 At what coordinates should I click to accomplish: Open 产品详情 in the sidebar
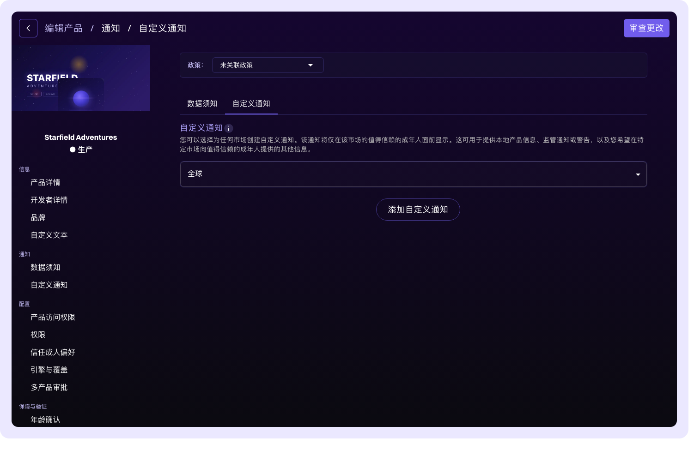[x=45, y=182]
